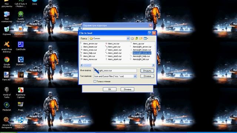
Task: Select Aero_size3.cur file
Action: click(x=114, y=56)
